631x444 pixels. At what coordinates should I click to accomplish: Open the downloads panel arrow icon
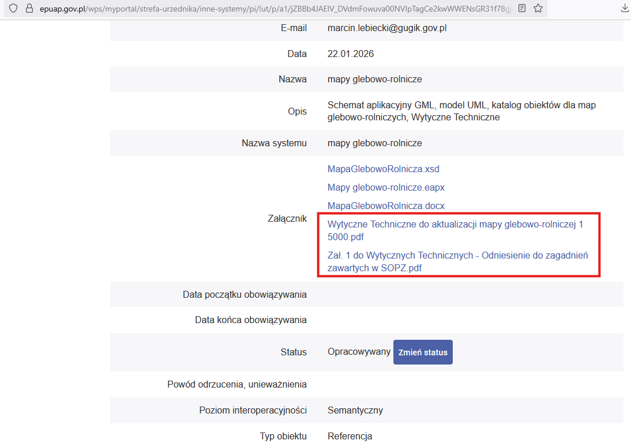point(624,9)
